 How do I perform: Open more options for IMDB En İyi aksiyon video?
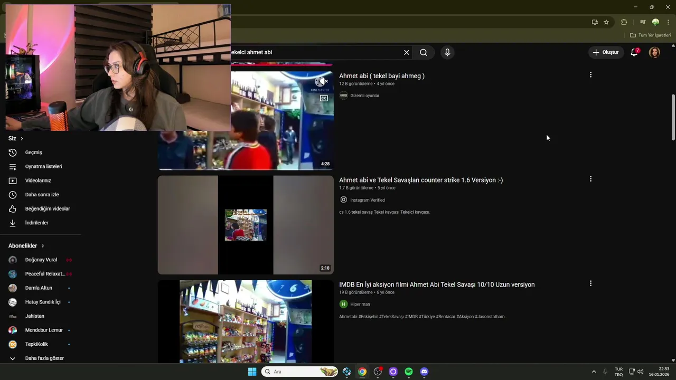[x=590, y=283]
